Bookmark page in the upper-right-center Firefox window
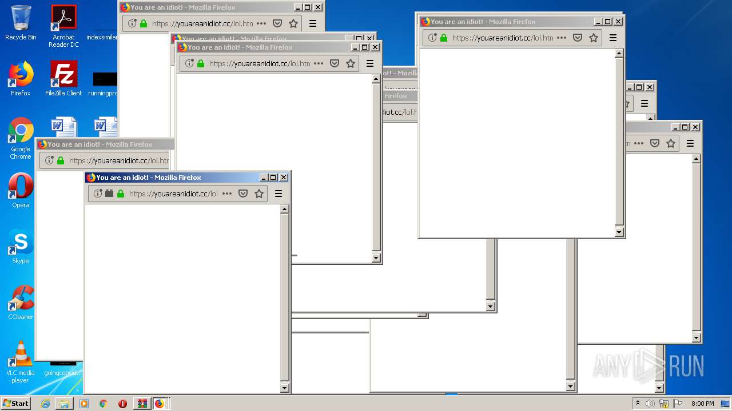 [594, 38]
